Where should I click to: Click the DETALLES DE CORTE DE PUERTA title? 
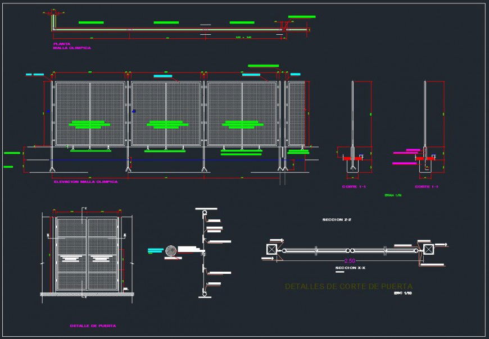[348, 286]
